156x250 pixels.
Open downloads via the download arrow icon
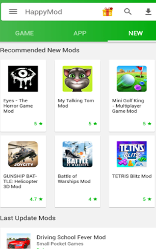(x=148, y=12)
